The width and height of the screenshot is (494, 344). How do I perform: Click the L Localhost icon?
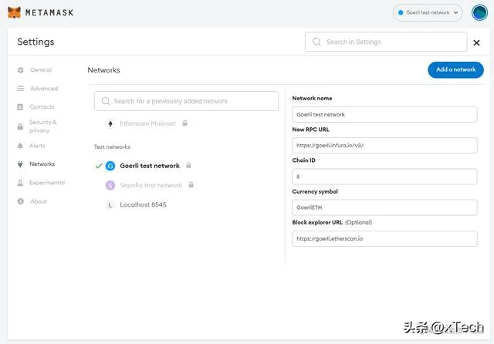(x=110, y=205)
